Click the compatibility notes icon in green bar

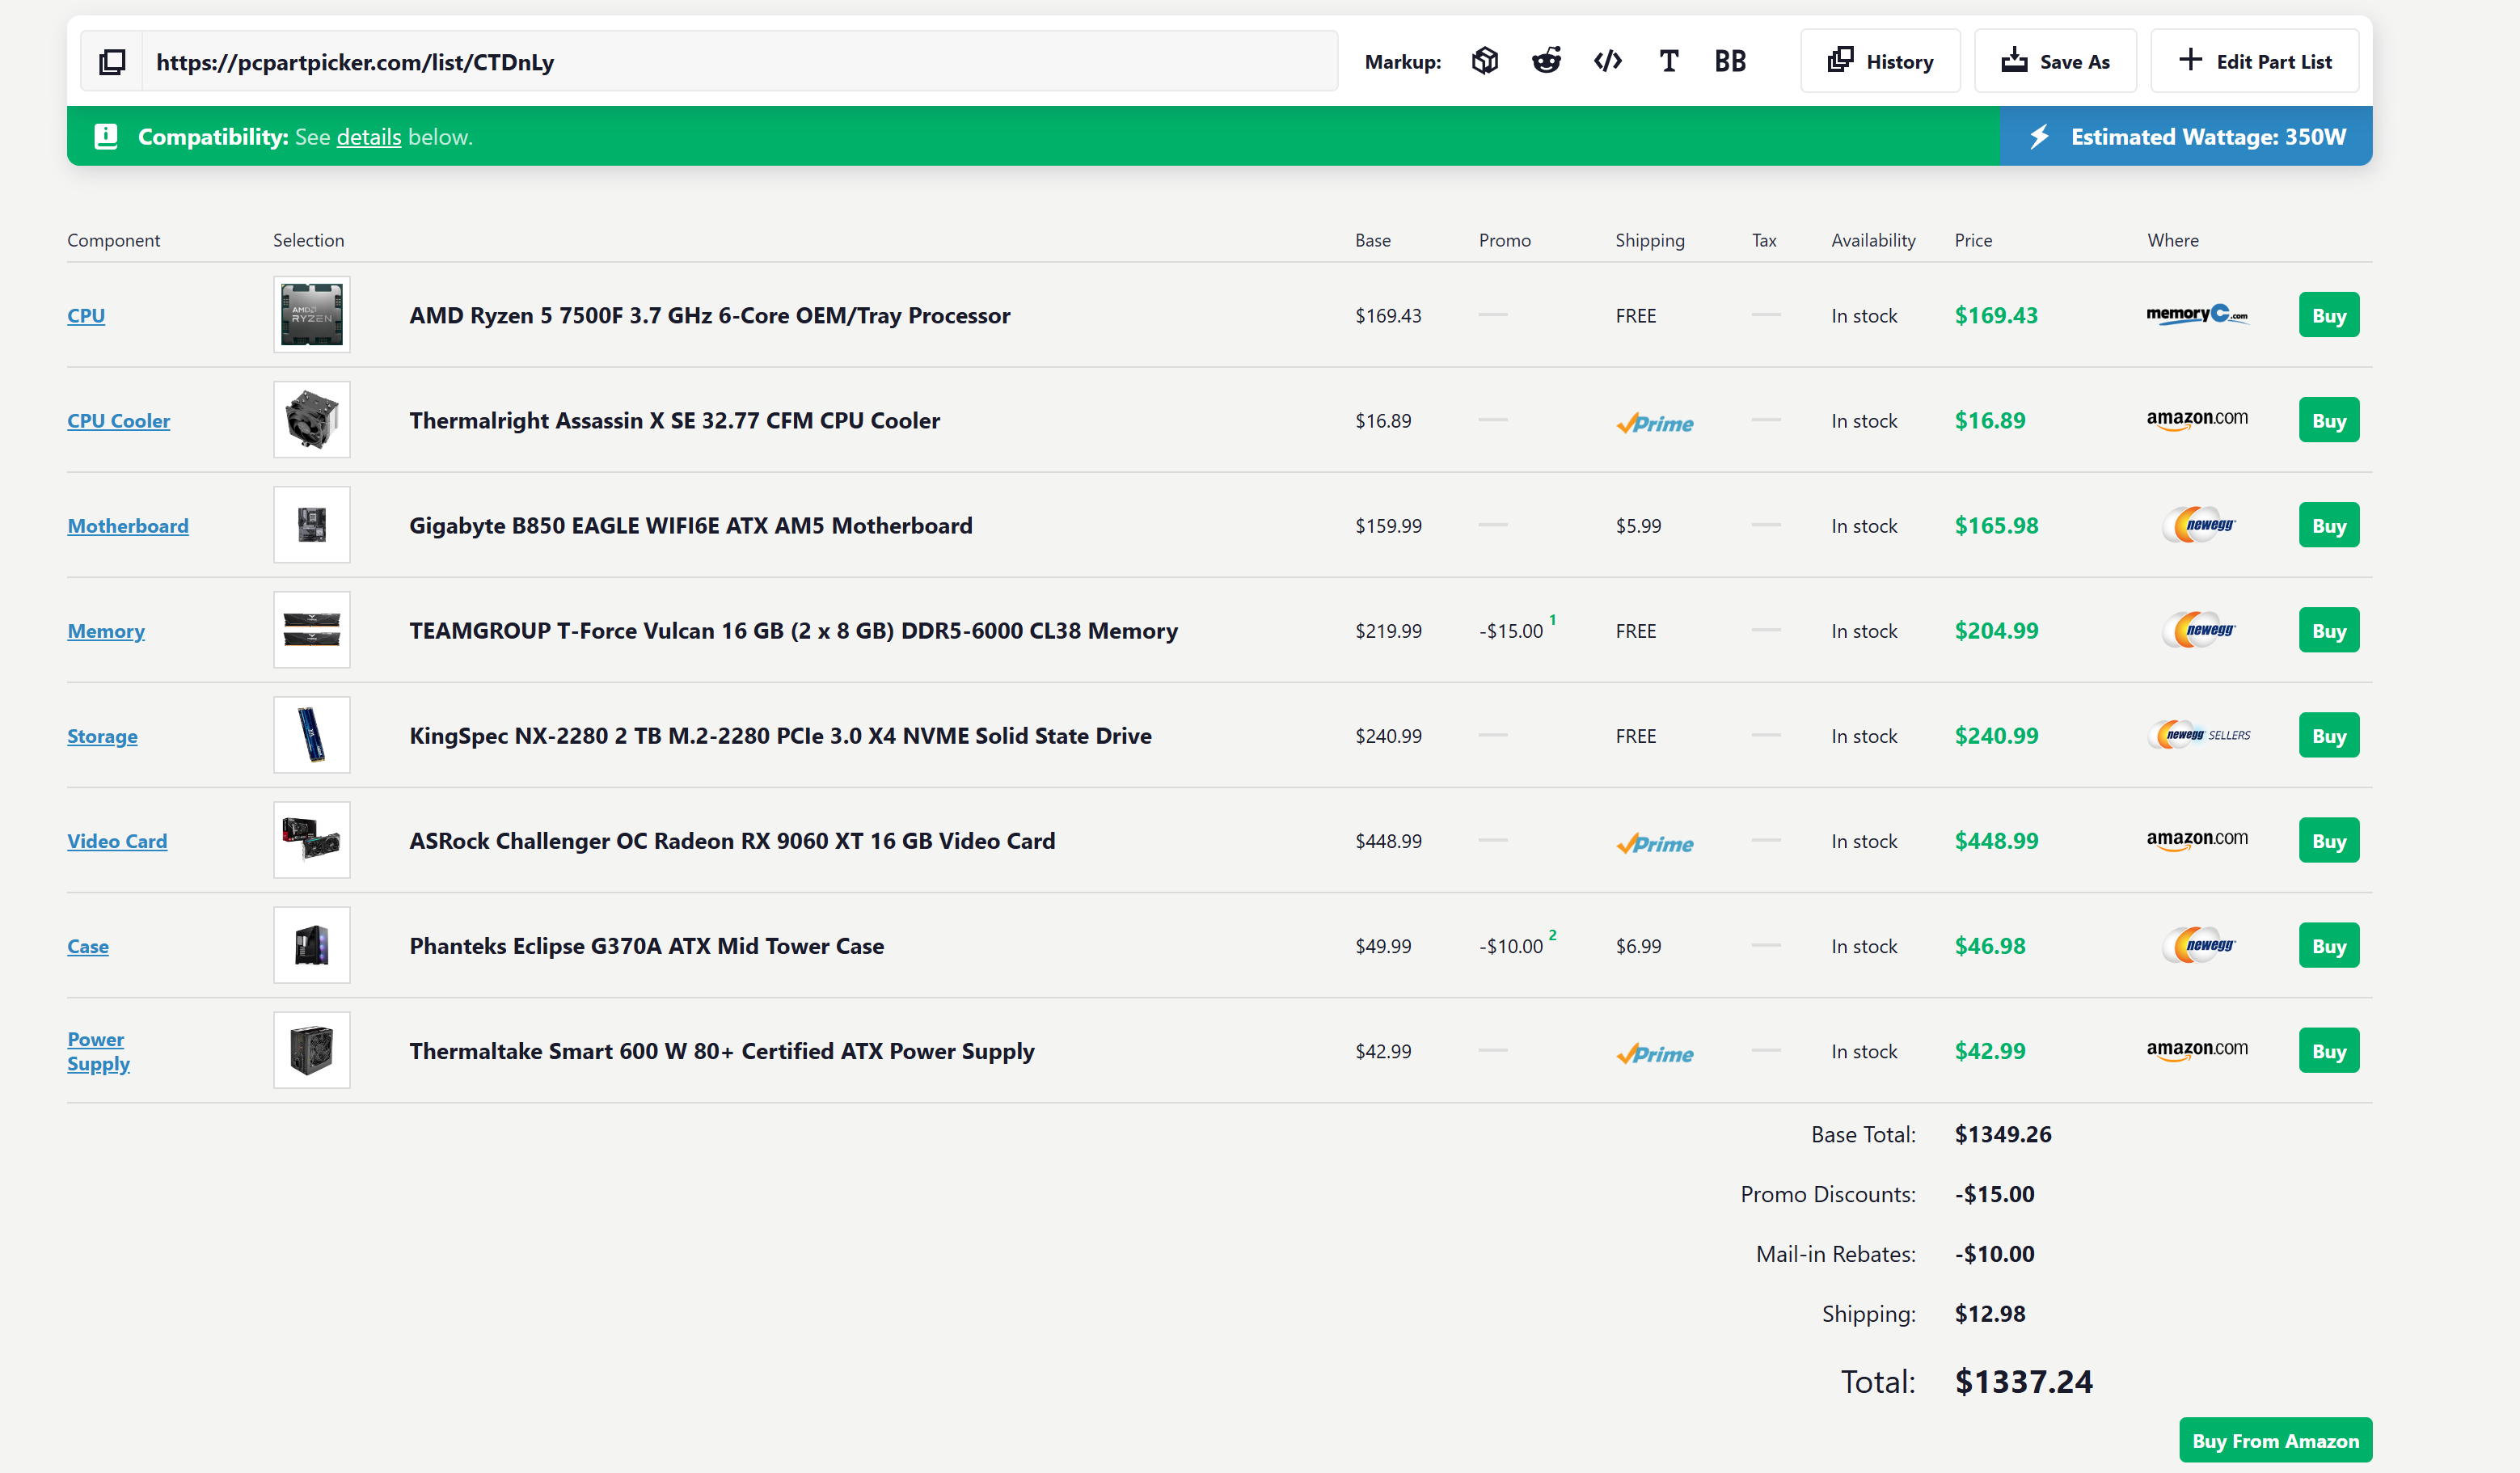(106, 136)
